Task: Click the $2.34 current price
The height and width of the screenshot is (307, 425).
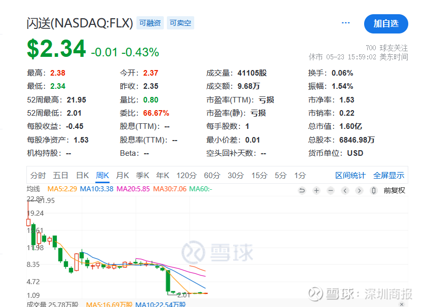Action: [56, 49]
